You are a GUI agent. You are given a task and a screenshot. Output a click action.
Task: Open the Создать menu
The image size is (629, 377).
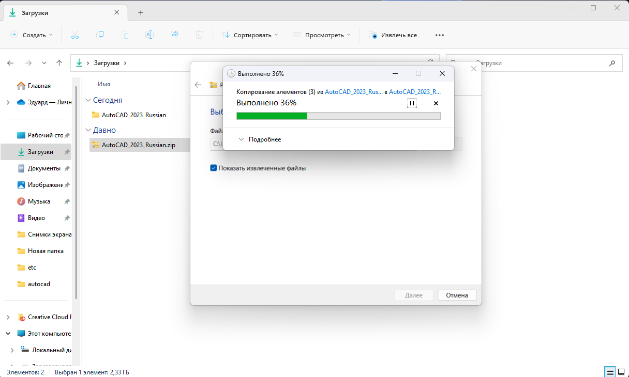coord(32,35)
